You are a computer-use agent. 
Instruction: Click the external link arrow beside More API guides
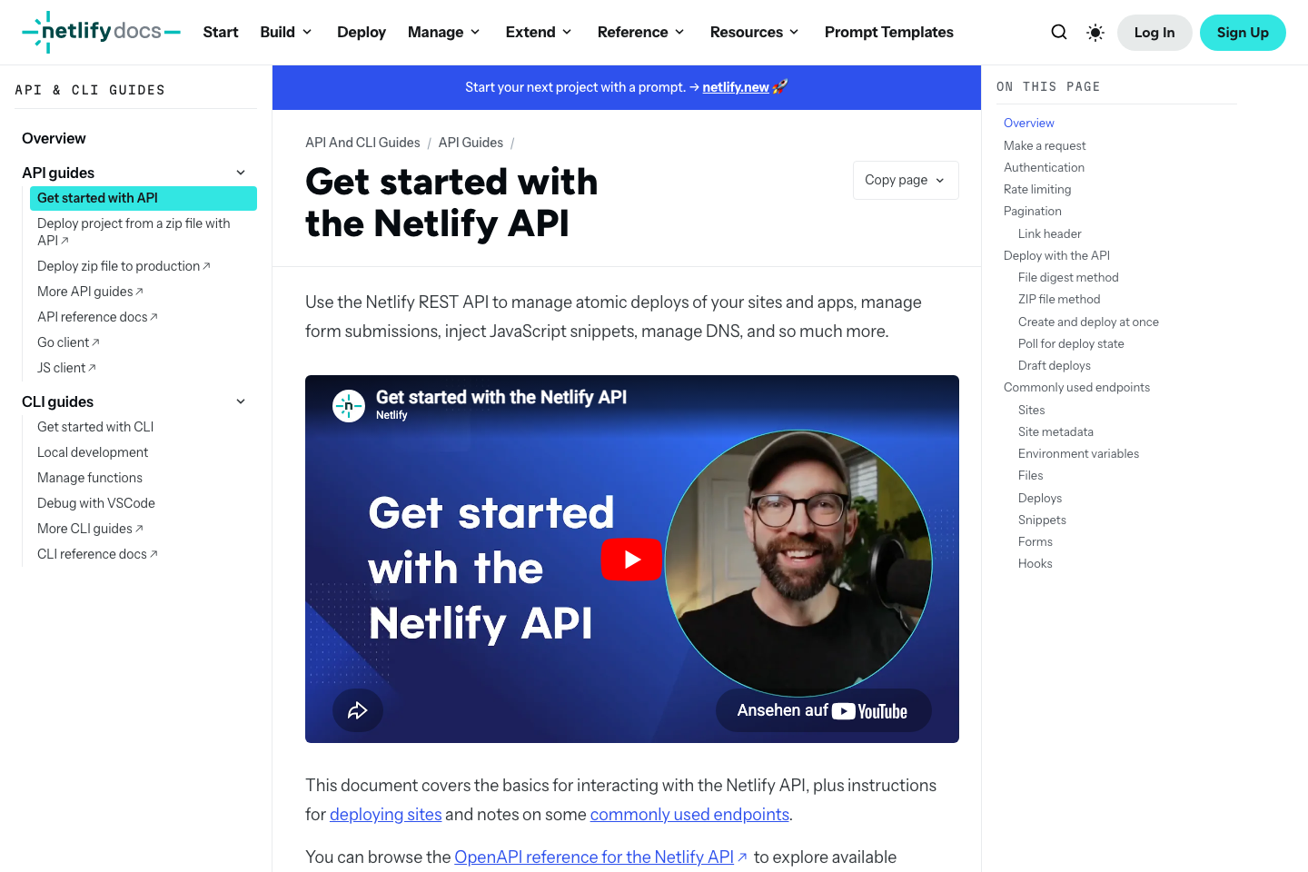[x=139, y=291]
